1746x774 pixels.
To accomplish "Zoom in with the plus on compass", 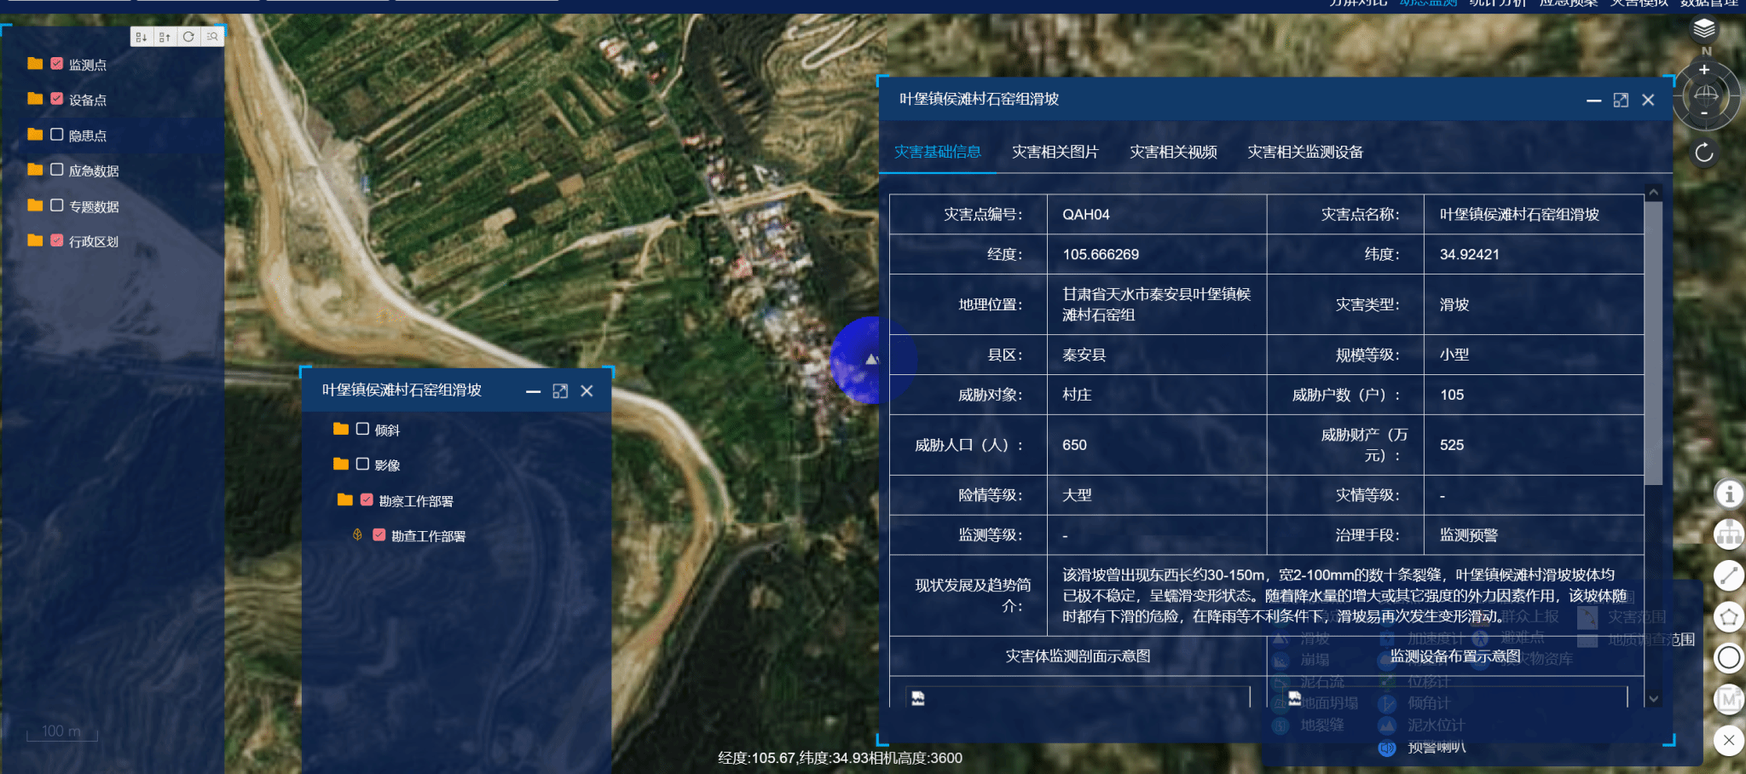I will pyautogui.click(x=1704, y=70).
